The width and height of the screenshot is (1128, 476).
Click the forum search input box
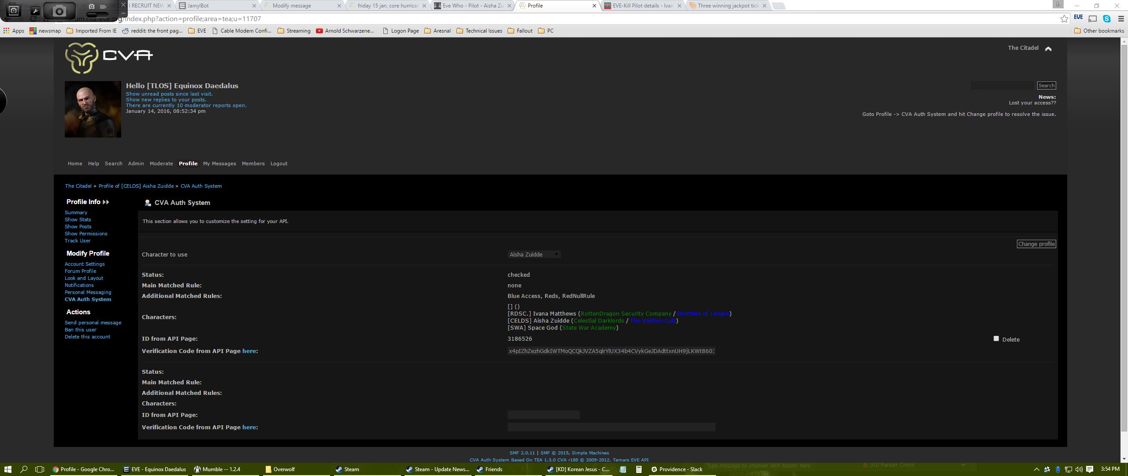tap(1002, 86)
